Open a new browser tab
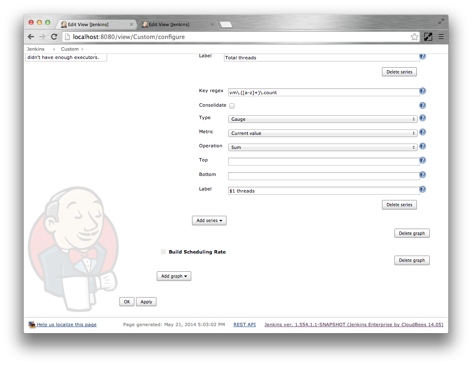The image size is (472, 366). click(226, 24)
